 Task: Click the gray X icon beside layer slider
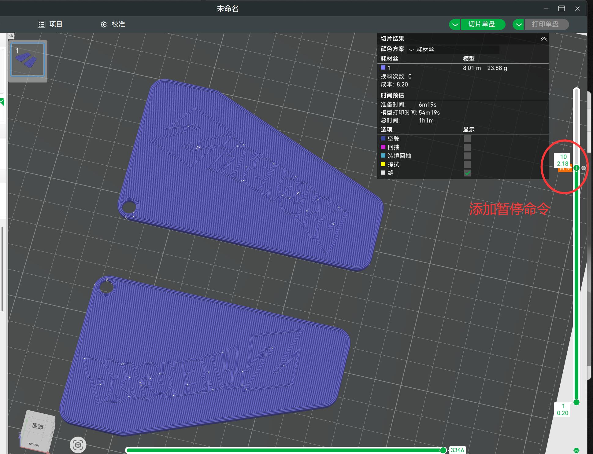(x=584, y=168)
